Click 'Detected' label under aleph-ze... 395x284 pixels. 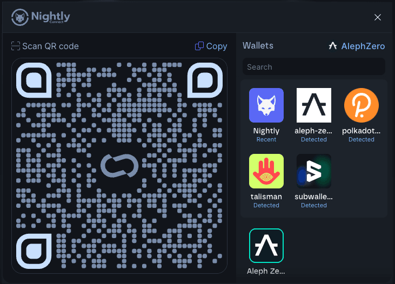[x=314, y=139]
